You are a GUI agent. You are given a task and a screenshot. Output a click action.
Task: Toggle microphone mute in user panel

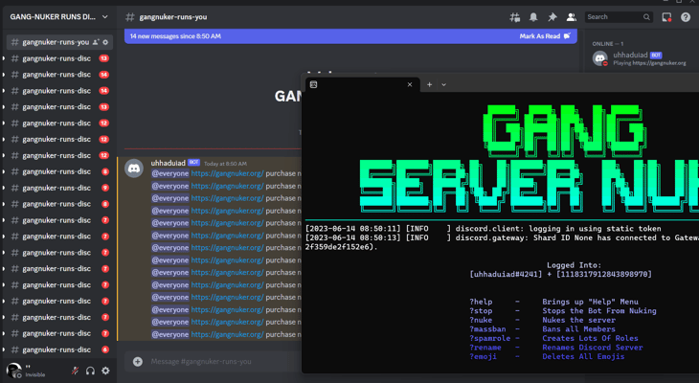tap(75, 371)
